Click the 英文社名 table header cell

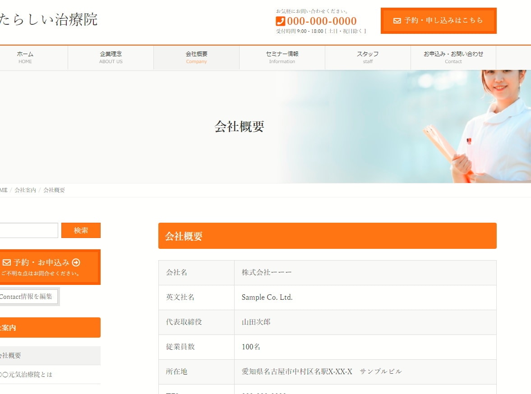tap(196, 297)
